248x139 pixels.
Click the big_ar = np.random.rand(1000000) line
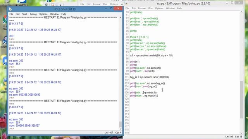coord(150,77)
